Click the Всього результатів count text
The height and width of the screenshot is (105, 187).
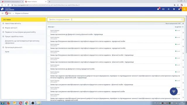click(x=173, y=24)
